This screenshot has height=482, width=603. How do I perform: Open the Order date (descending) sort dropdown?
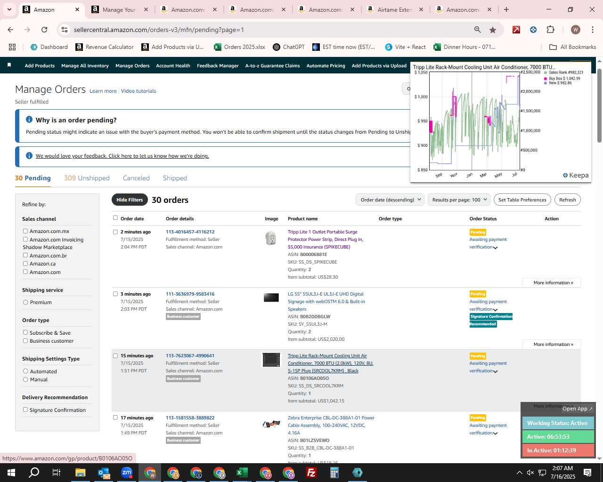[x=390, y=200]
